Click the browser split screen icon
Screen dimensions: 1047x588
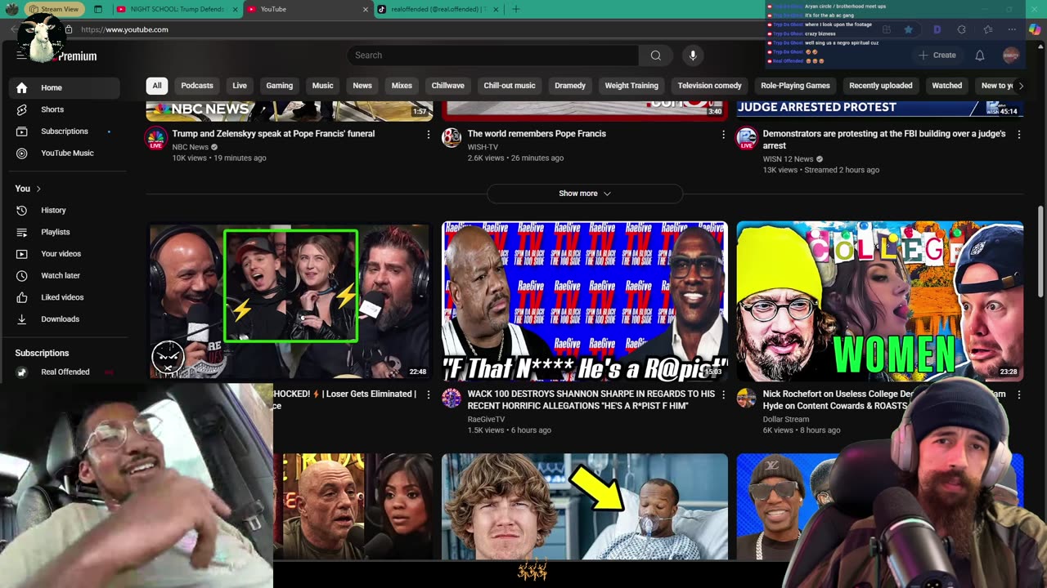[x=886, y=29]
